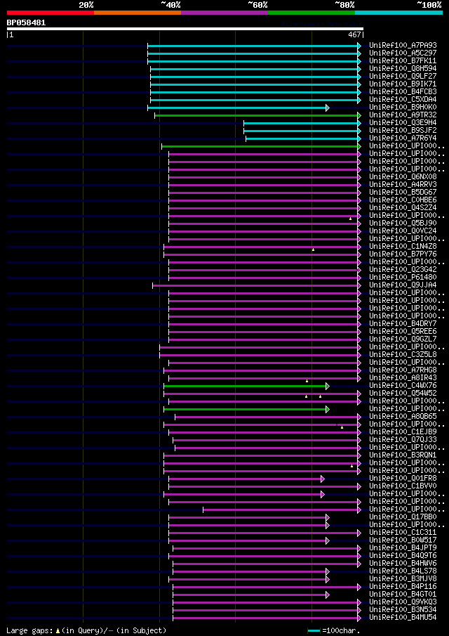The image size is (449, 636).
Task: Select the UniRef100_B0W517 label
Action: point(403,540)
